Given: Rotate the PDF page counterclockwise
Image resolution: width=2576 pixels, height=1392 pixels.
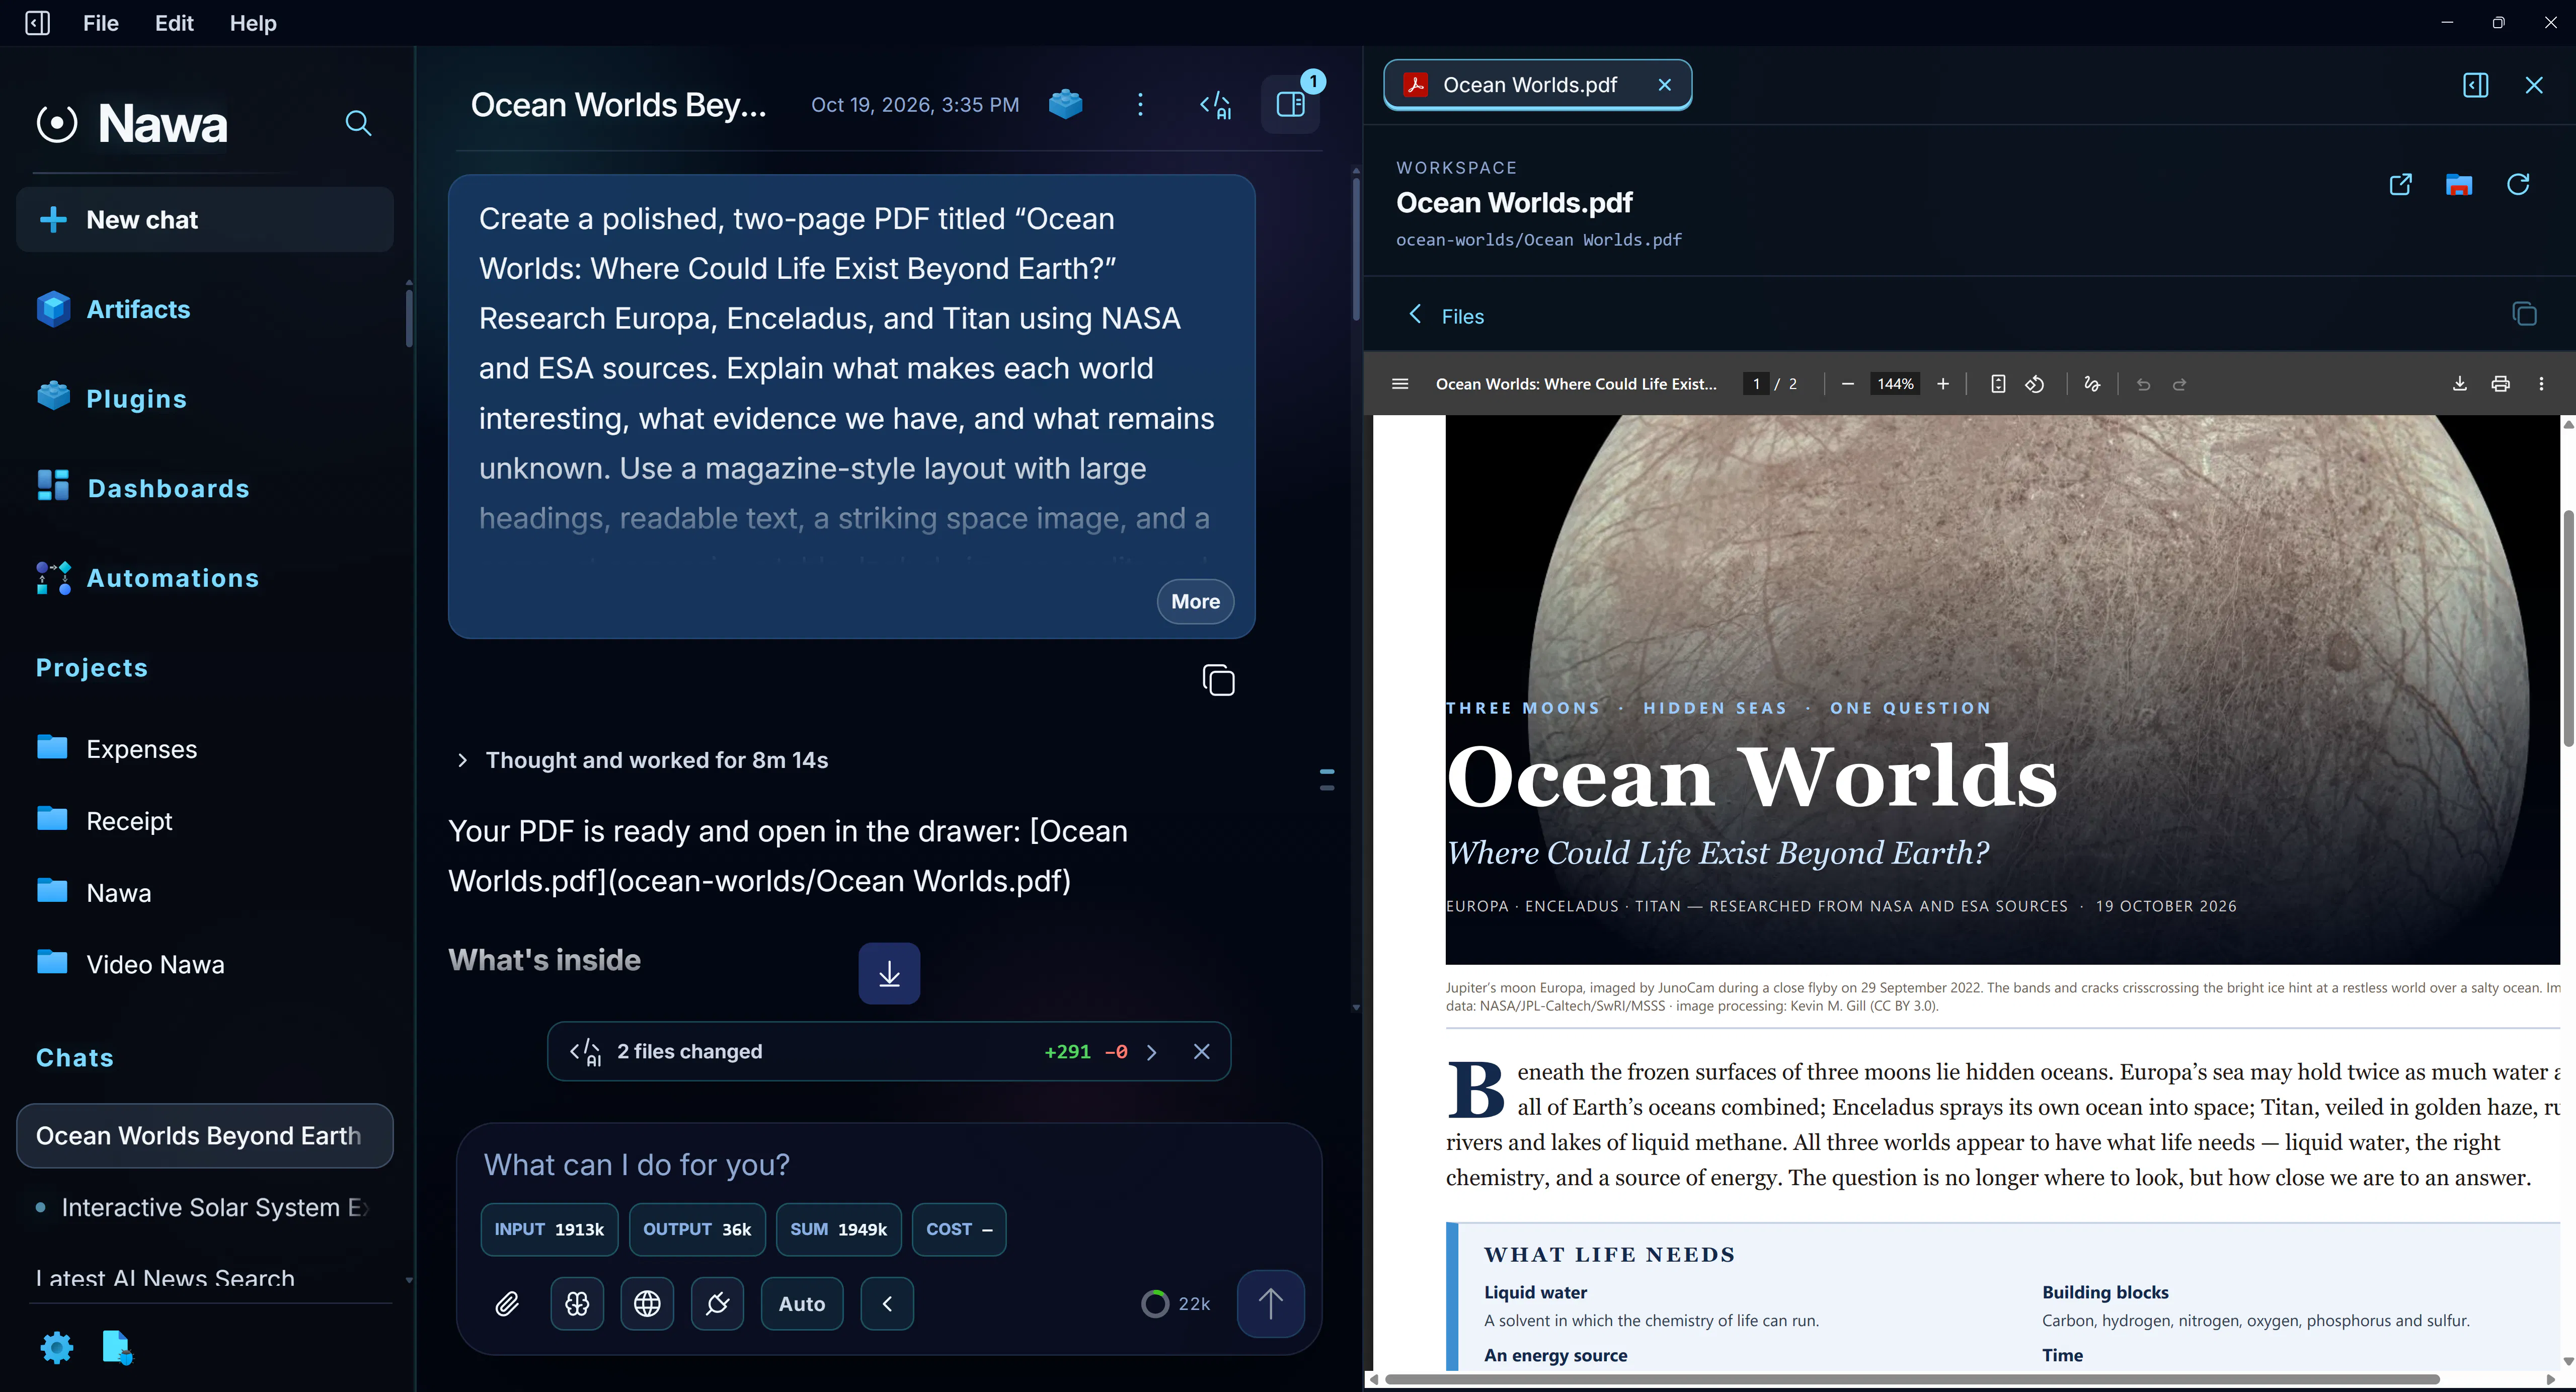Looking at the screenshot, I should point(2035,384).
